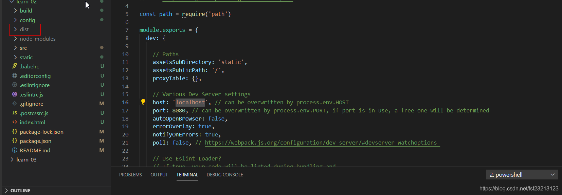Image resolution: width=562 pixels, height=195 pixels.
Task: Open package.json in the explorer
Action: (x=35, y=141)
